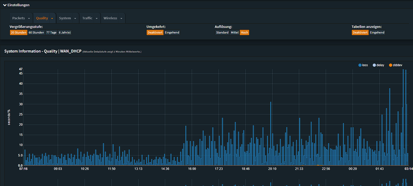Viewport: 413px width, 186px height.
Task: Collapse the Einstellungen section chevron
Action: (x=5, y=5)
